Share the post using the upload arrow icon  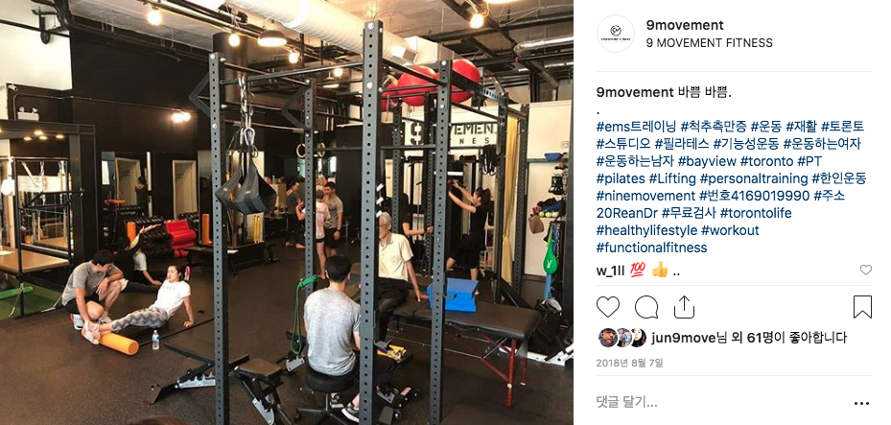point(684,307)
